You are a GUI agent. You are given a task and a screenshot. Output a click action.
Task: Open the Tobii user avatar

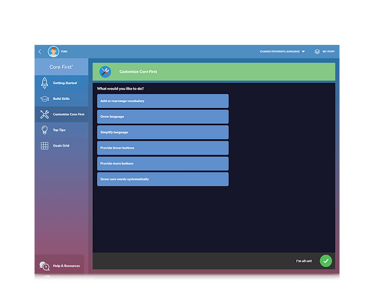coord(53,51)
